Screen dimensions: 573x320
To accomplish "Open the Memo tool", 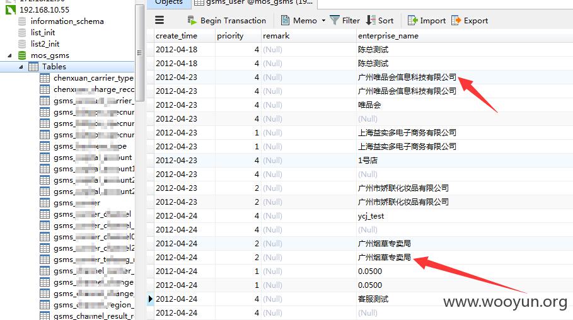I will tap(299, 20).
